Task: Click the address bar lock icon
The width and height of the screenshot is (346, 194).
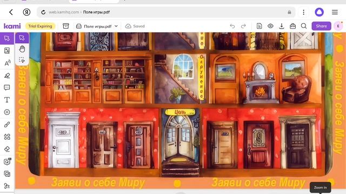Action: 289,12
